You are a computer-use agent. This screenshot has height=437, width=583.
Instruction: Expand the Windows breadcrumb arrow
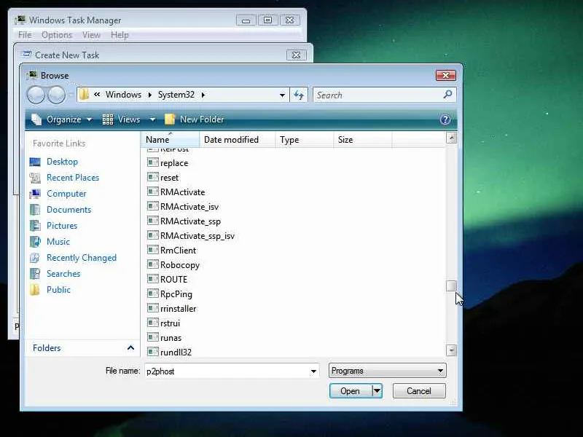(150, 95)
